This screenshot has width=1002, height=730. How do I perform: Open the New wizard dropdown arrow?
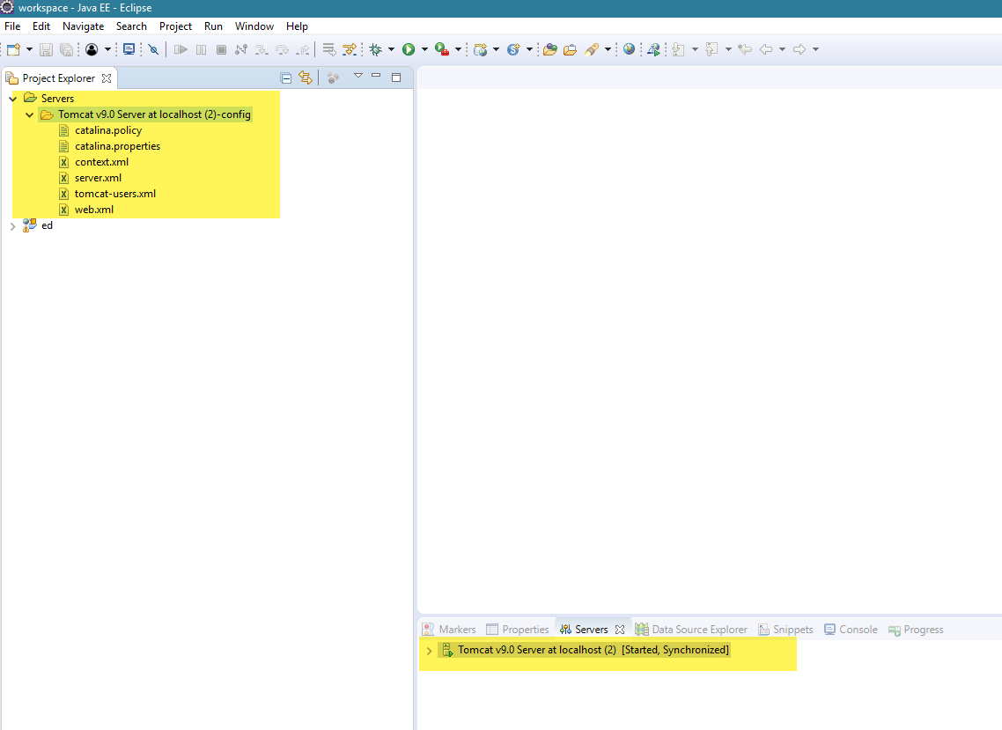click(29, 49)
